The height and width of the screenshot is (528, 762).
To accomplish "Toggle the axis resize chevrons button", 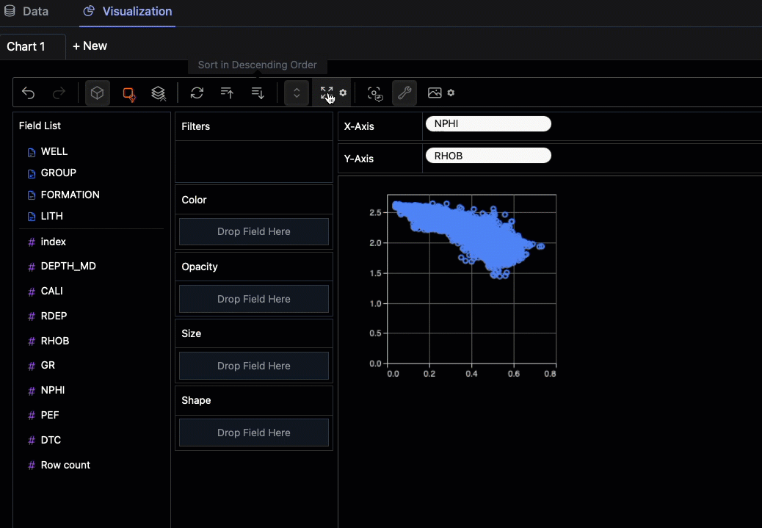I will click(297, 93).
